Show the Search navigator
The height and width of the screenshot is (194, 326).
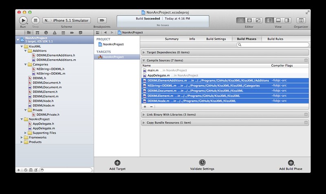click(46, 33)
